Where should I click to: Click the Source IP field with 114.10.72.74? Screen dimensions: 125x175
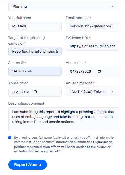pos(35,71)
